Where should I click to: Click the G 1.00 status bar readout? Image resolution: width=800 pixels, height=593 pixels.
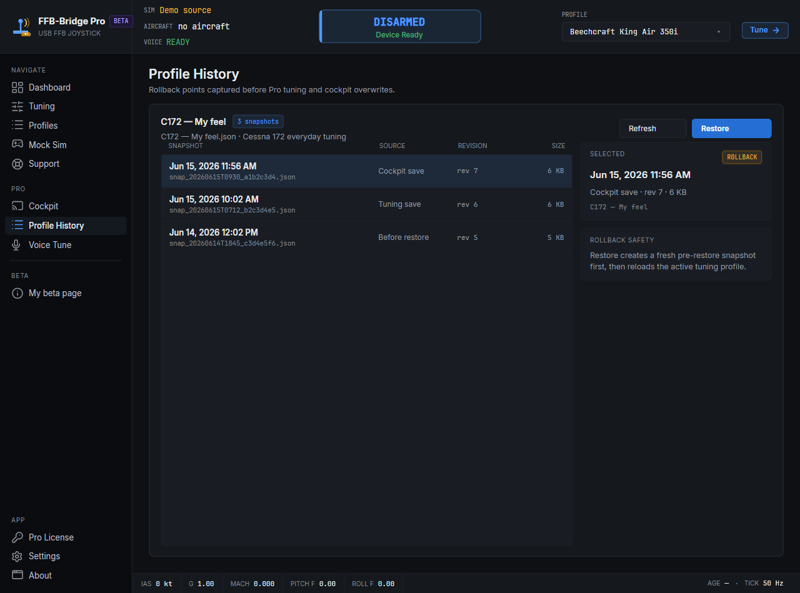pos(201,584)
